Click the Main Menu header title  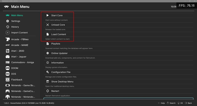click(x=20, y=7)
